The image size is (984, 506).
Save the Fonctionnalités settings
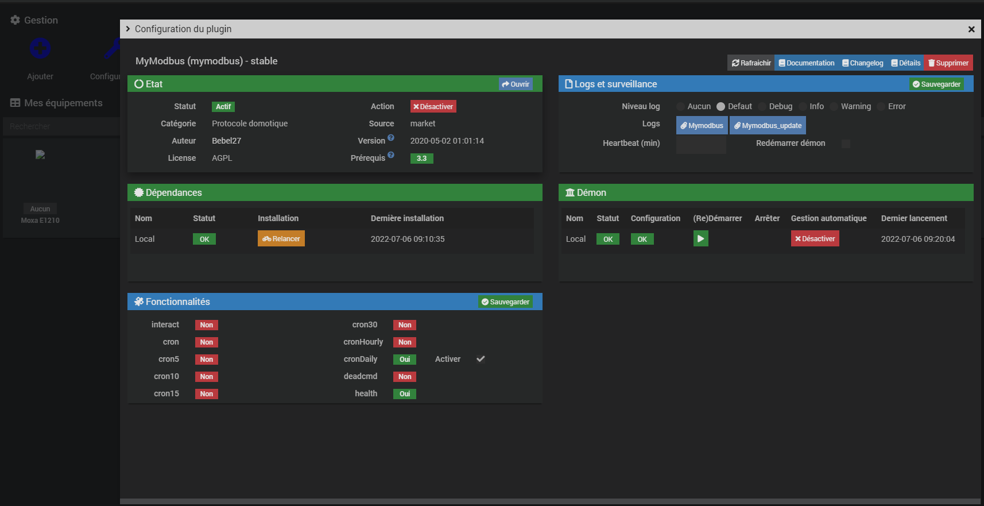click(505, 302)
